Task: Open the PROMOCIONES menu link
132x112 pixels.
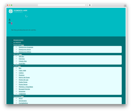Action: point(18,40)
